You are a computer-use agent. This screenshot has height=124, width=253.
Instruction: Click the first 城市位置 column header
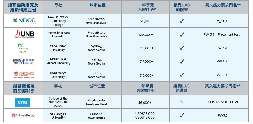click(97, 5)
